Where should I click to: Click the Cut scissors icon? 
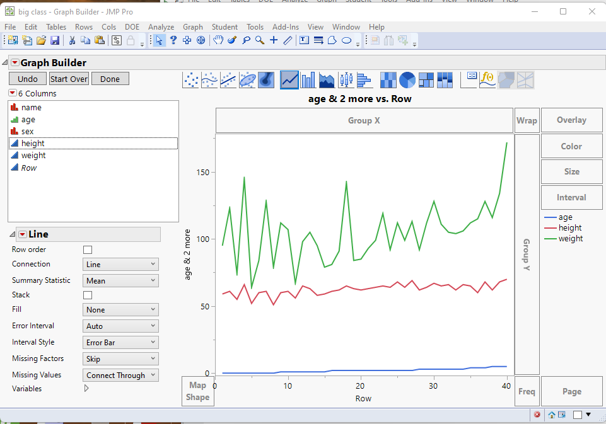click(72, 40)
